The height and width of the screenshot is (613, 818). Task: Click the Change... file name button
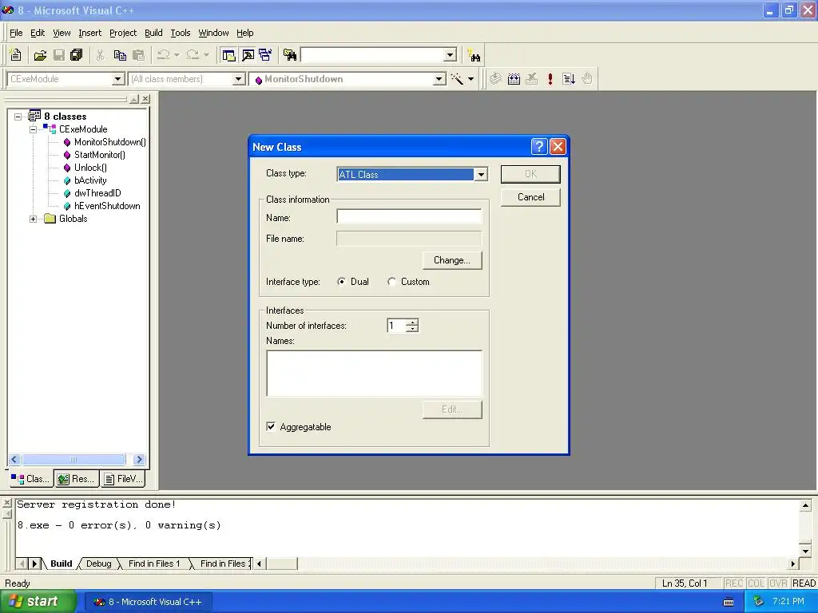452,260
